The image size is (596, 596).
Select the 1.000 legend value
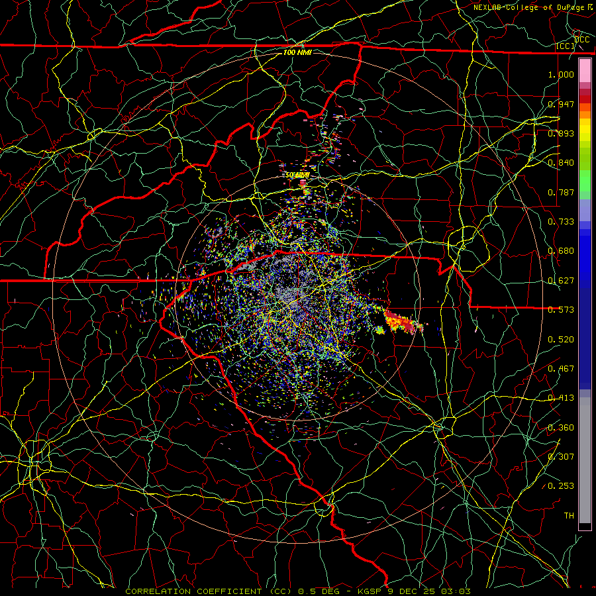[561, 74]
